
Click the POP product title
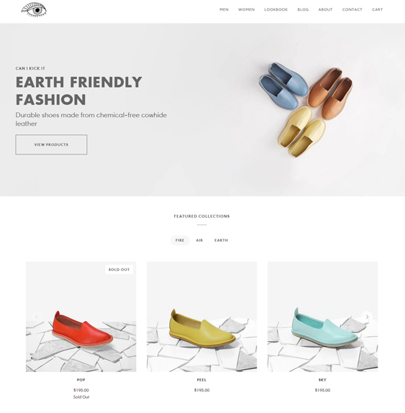coord(81,380)
